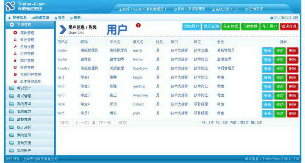Click the red 错误信息 button
Viewport: 305px width, 163px height.
(289, 27)
